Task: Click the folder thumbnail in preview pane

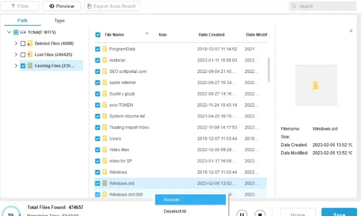Action: pos(316,85)
